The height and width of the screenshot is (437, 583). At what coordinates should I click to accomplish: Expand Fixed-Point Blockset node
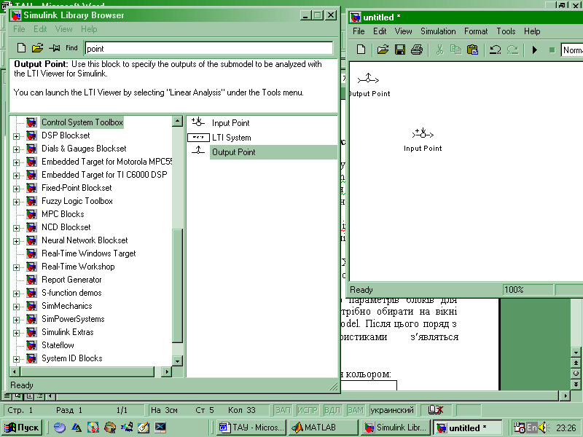point(16,189)
